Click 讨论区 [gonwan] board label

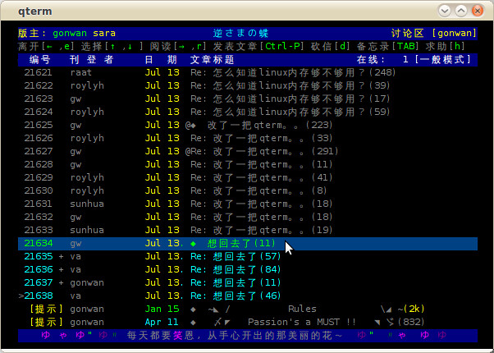434,33
